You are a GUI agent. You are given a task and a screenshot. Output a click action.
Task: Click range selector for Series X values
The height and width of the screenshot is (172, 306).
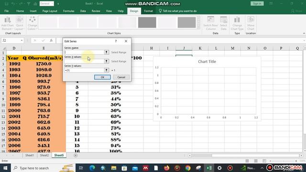pos(106,61)
